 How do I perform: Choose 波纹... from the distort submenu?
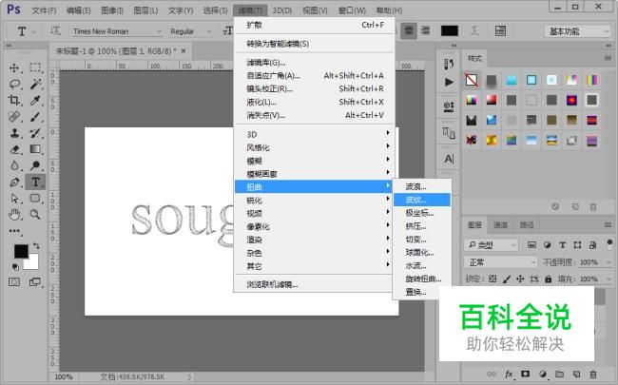(x=422, y=200)
